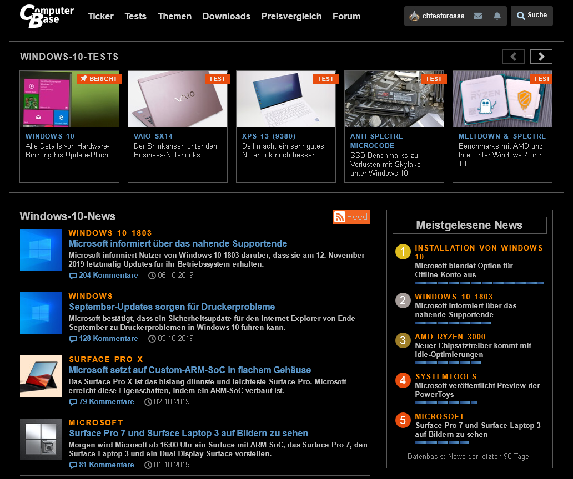573x479 pixels.
Task: Open 128 Kommentare link
Action: tap(108, 339)
